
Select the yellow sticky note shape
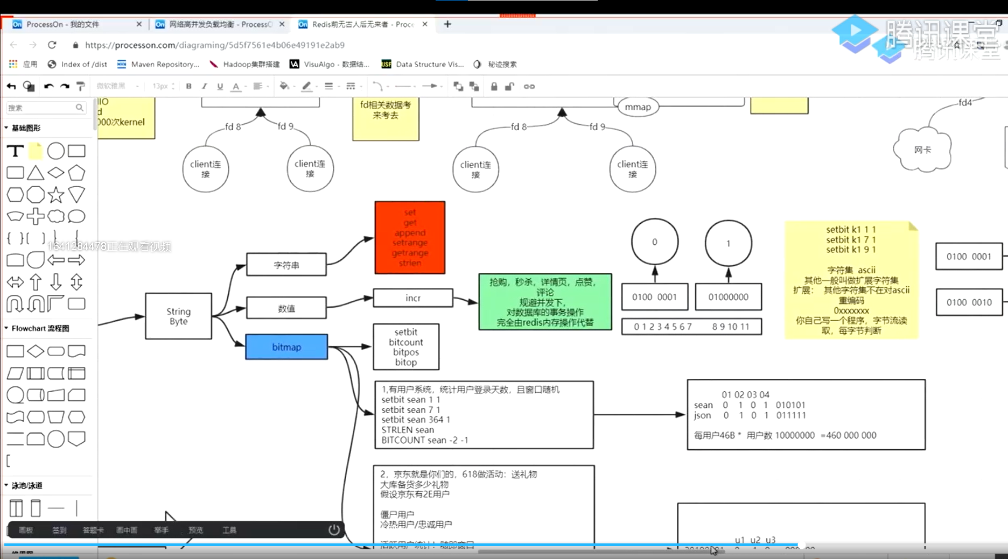(36, 151)
